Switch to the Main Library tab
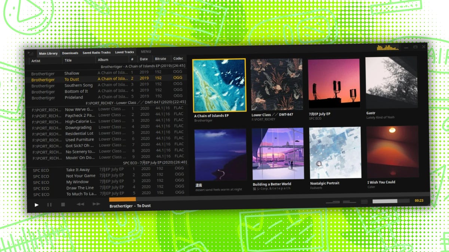The height and width of the screenshot is (252, 449). 48,53
